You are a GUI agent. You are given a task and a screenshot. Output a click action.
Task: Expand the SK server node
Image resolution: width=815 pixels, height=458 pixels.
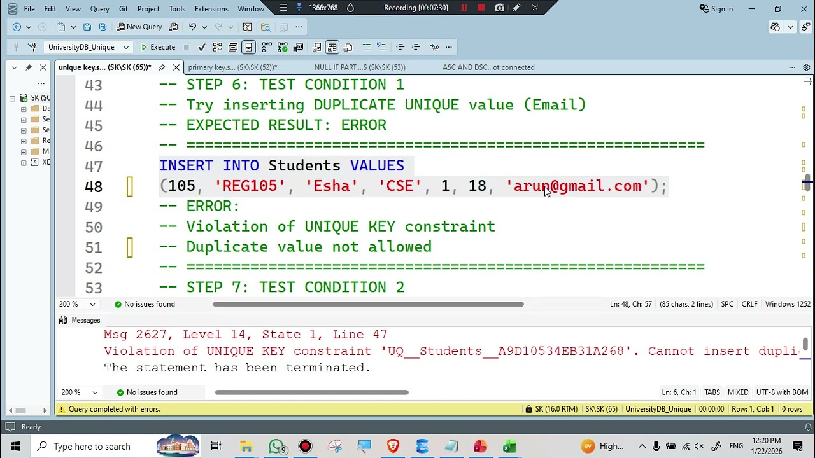[12, 98]
